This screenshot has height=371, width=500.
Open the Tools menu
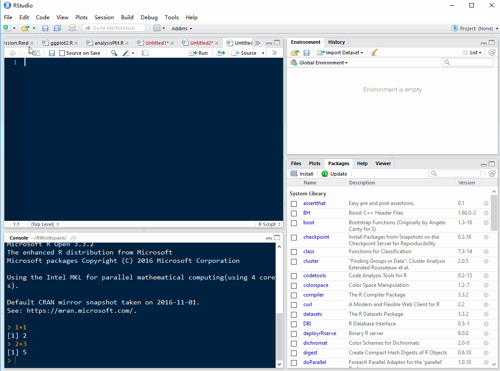(x=171, y=17)
